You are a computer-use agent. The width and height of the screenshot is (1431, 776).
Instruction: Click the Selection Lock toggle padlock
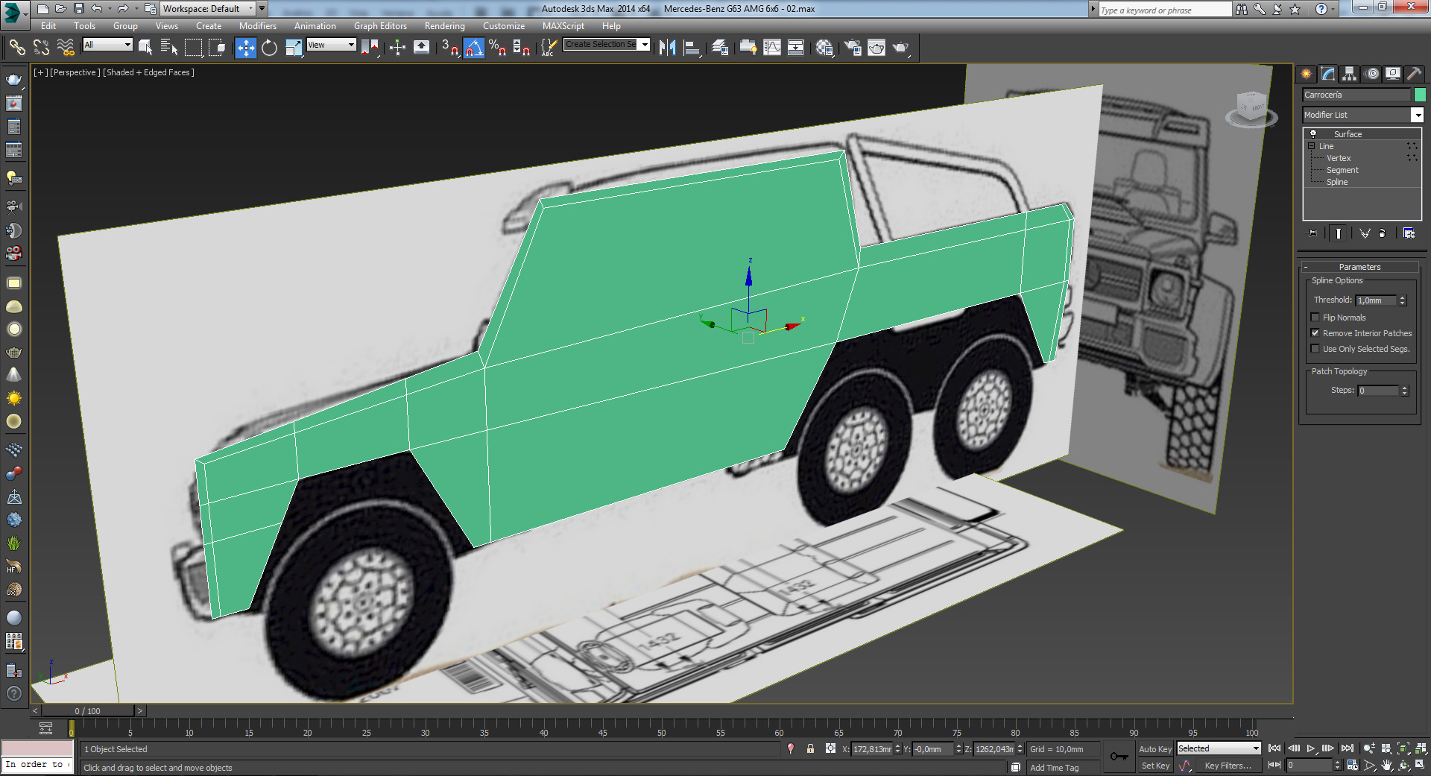810,748
